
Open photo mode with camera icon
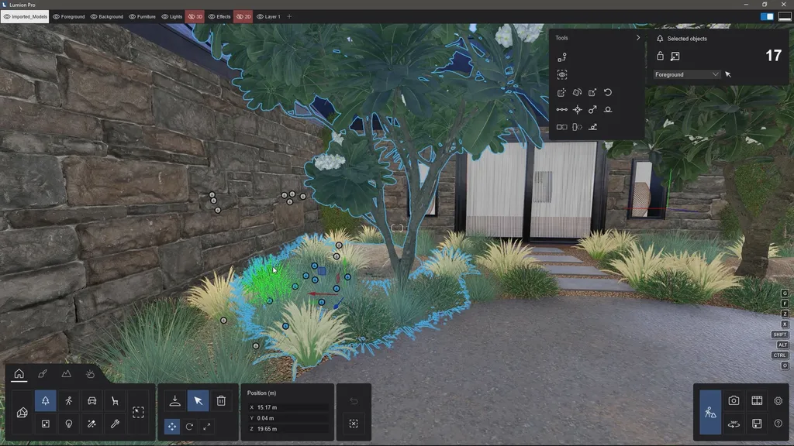click(x=734, y=400)
